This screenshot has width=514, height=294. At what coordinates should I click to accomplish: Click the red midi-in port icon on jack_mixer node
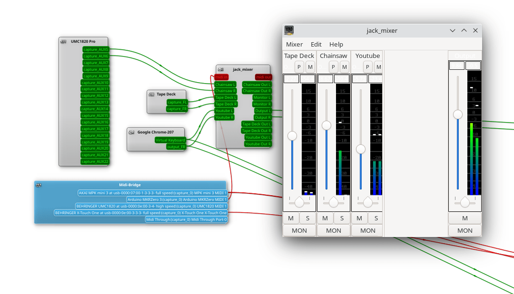point(221,76)
